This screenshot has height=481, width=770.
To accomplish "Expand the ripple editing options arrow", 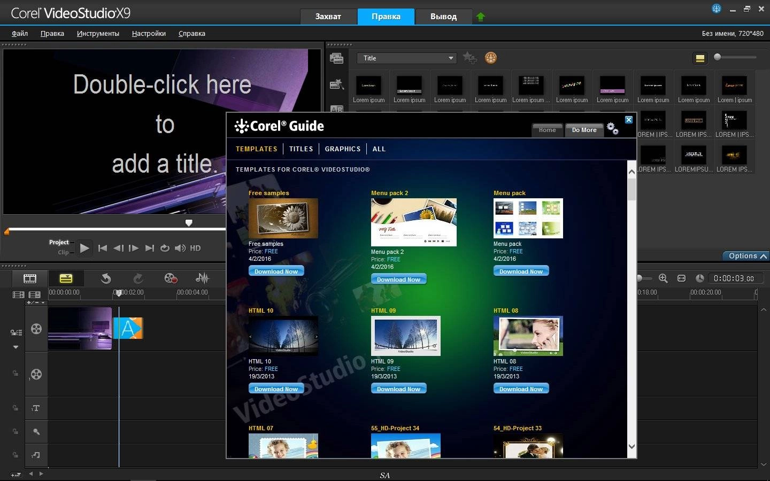I will (16, 347).
